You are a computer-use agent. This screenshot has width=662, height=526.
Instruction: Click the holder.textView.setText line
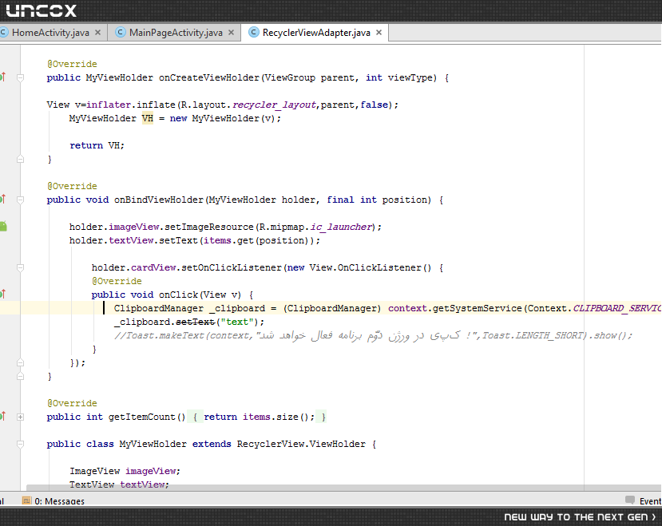pos(195,240)
